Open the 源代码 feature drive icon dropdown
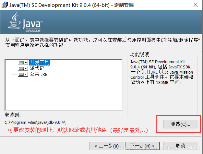The height and width of the screenshot is (154, 203). click(23, 68)
